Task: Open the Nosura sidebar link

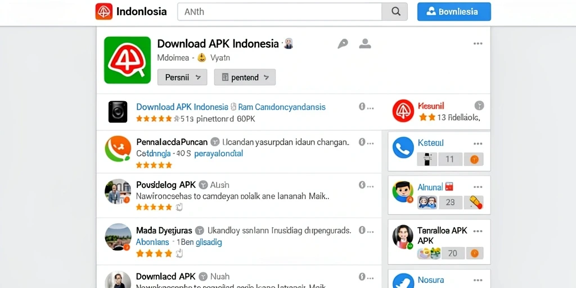Action: tap(431, 280)
